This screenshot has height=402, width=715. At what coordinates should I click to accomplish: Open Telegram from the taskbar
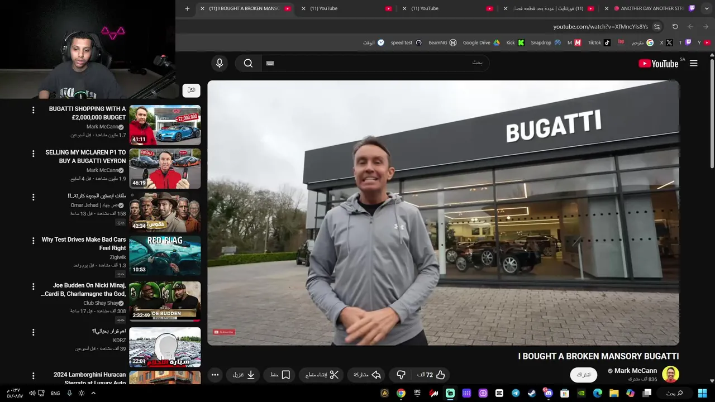click(516, 393)
